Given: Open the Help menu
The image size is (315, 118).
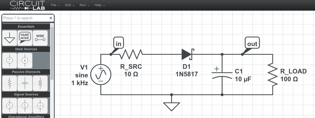Looking at the screenshot, I should point(100,5).
